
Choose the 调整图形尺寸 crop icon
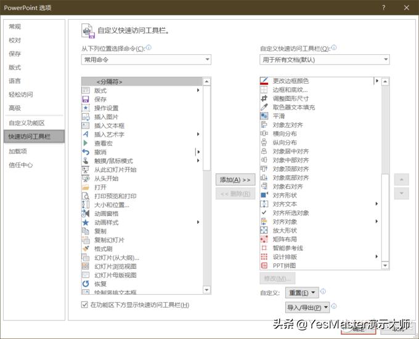point(264,98)
